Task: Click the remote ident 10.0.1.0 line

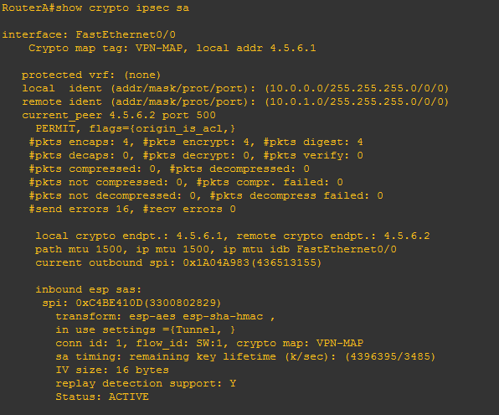Action: [x=235, y=101]
